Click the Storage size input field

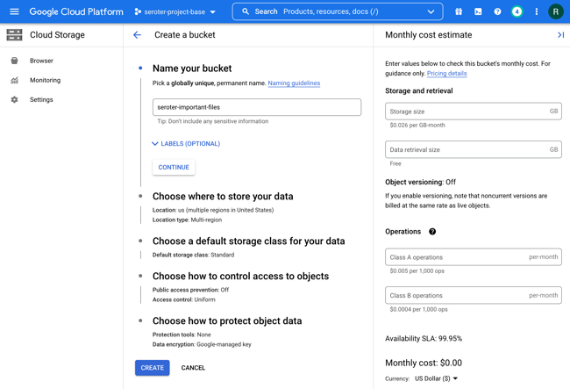pyautogui.click(x=465, y=112)
